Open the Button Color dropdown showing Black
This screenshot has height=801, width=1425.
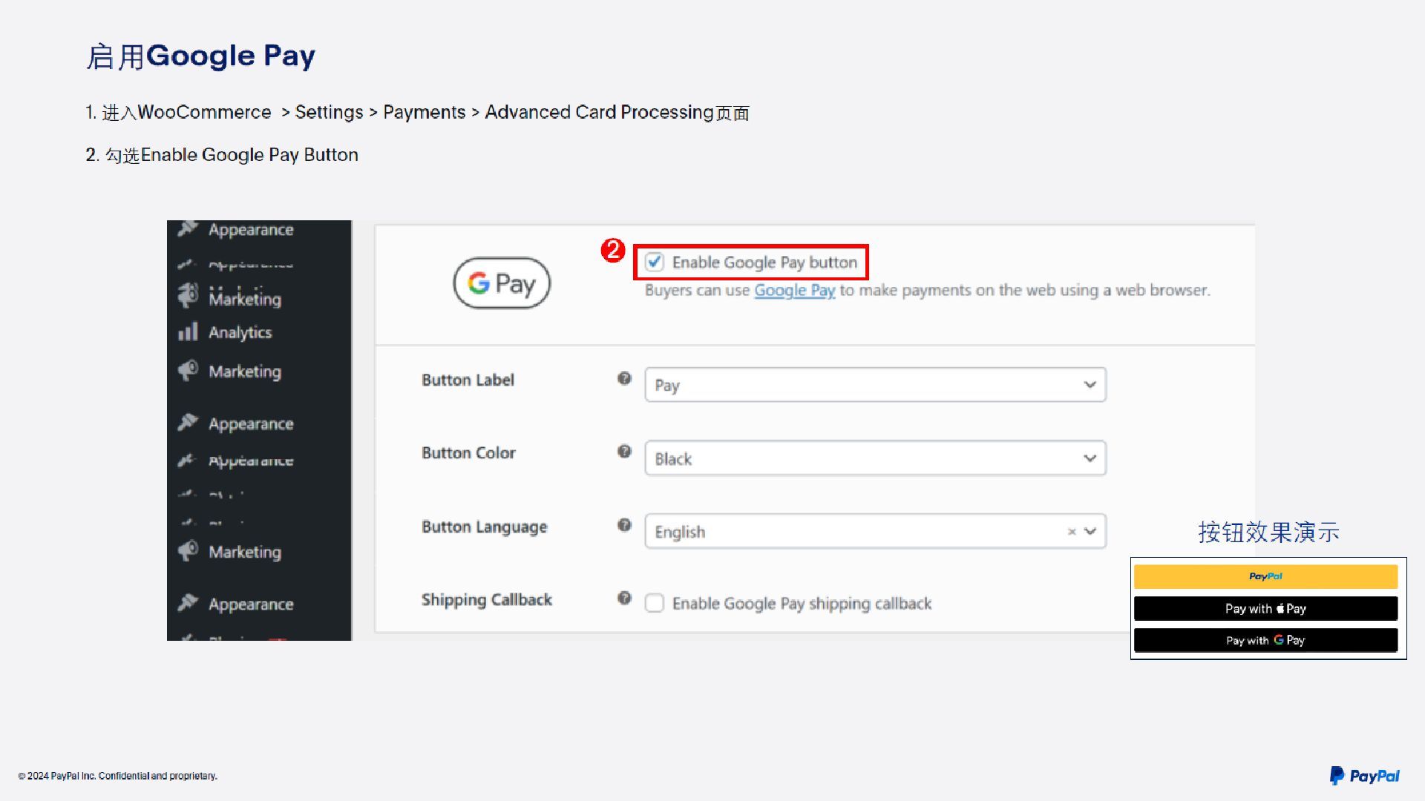[x=875, y=458]
